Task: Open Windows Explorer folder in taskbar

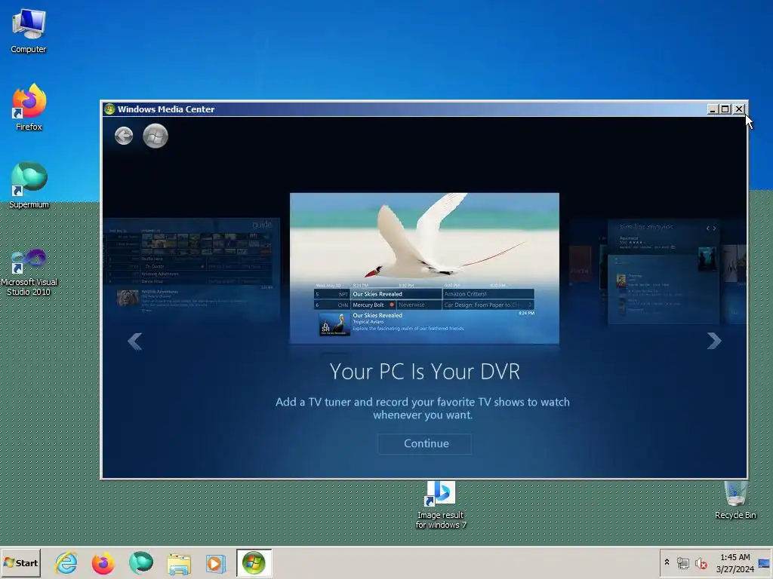Action: tap(178, 563)
